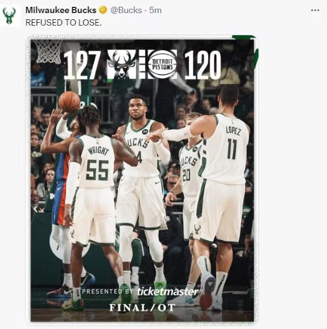Click the PRESENTED BY text
Viewport: 327px width, 329px height.
pos(107,291)
